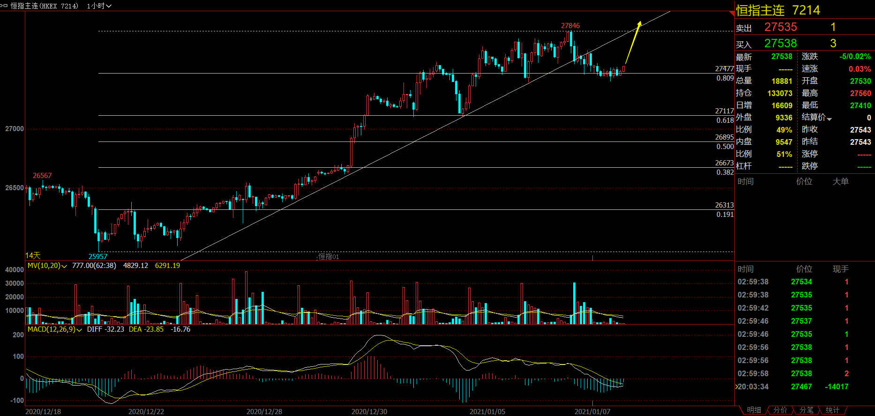Click the 最高 value 27560
The image size is (875, 416).
[860, 93]
